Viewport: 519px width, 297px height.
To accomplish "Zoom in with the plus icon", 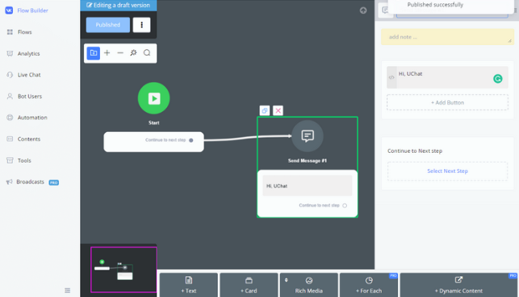I will (x=107, y=53).
